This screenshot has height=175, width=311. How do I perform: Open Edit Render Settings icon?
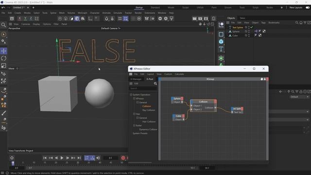[x=206, y=18]
